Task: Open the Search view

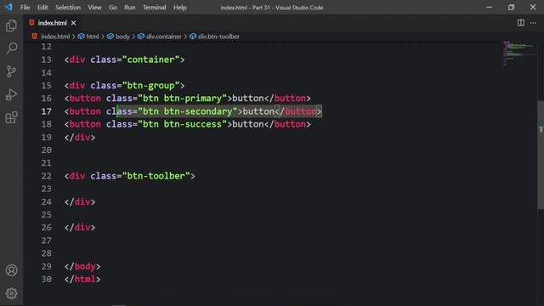Action: coord(11,48)
